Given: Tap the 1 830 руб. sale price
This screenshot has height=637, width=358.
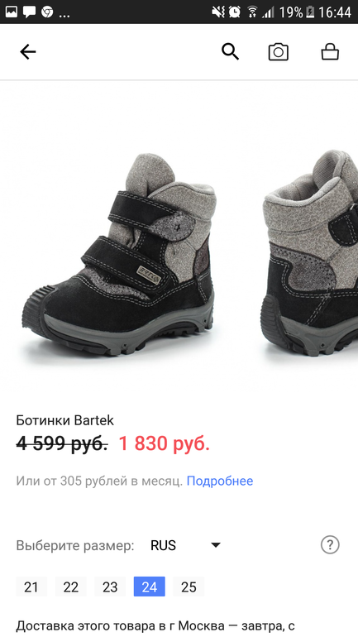Looking at the screenshot, I should point(164,443).
